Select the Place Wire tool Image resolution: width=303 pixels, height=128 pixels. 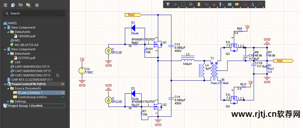pyautogui.click(x=206, y=4)
